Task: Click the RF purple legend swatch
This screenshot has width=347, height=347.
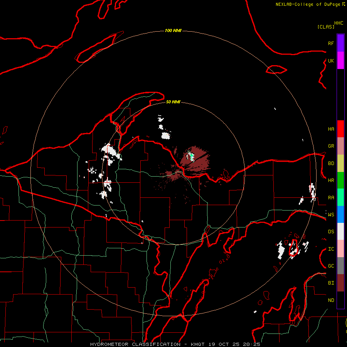Action: [x=340, y=43]
